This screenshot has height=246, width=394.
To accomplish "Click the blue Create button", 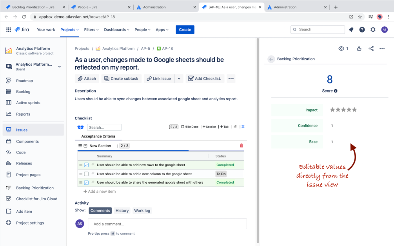I will 185,30.
